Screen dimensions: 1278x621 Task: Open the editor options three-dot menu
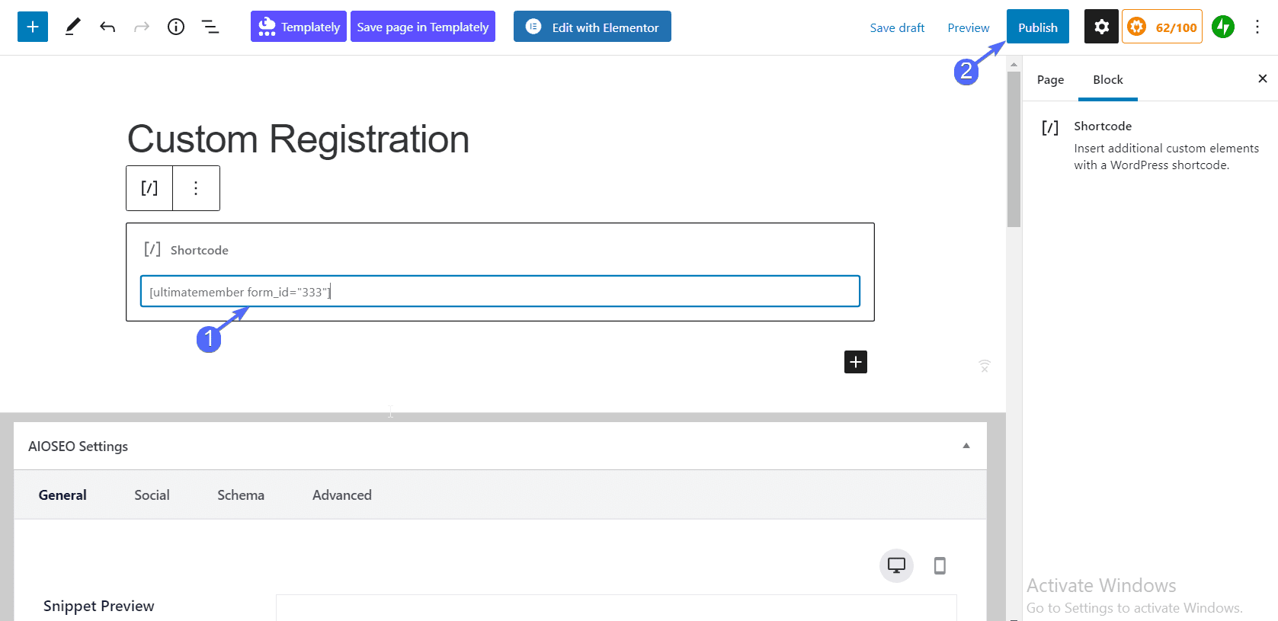[x=1257, y=27]
